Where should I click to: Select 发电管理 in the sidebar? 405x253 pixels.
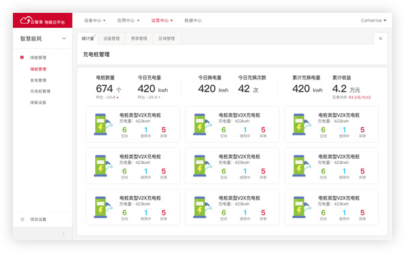pyautogui.click(x=38, y=80)
